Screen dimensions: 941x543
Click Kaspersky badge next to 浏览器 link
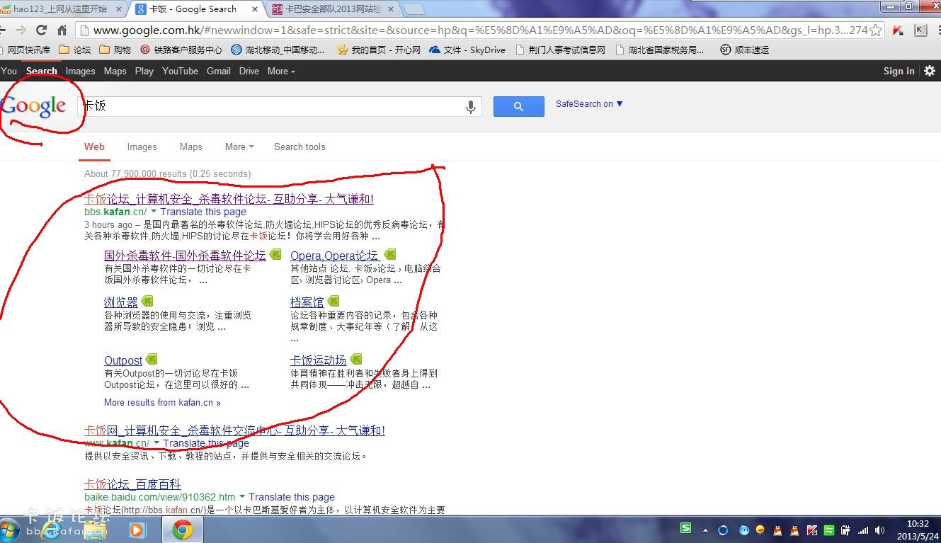[147, 301]
